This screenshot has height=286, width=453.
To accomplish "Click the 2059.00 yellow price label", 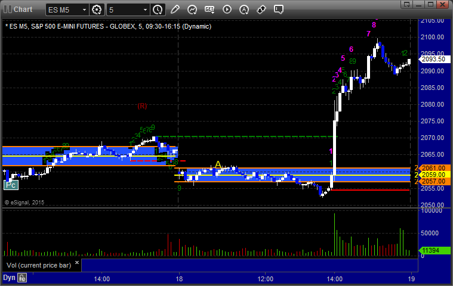I will click(x=434, y=175).
